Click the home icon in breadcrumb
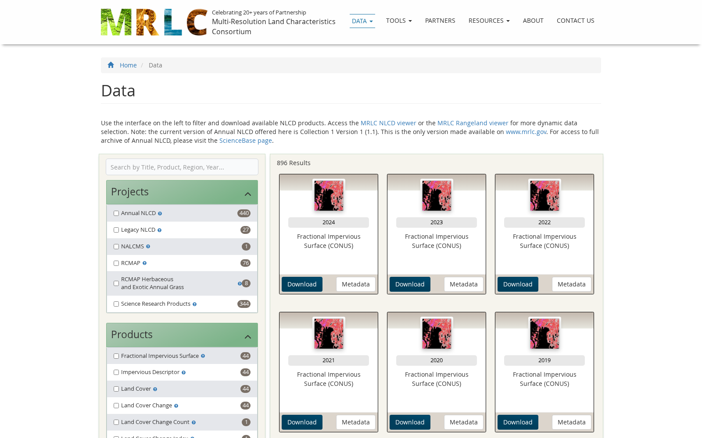 pyautogui.click(x=111, y=65)
